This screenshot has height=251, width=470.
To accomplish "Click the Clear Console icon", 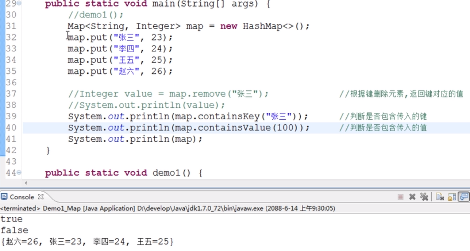I will click(x=440, y=197).
